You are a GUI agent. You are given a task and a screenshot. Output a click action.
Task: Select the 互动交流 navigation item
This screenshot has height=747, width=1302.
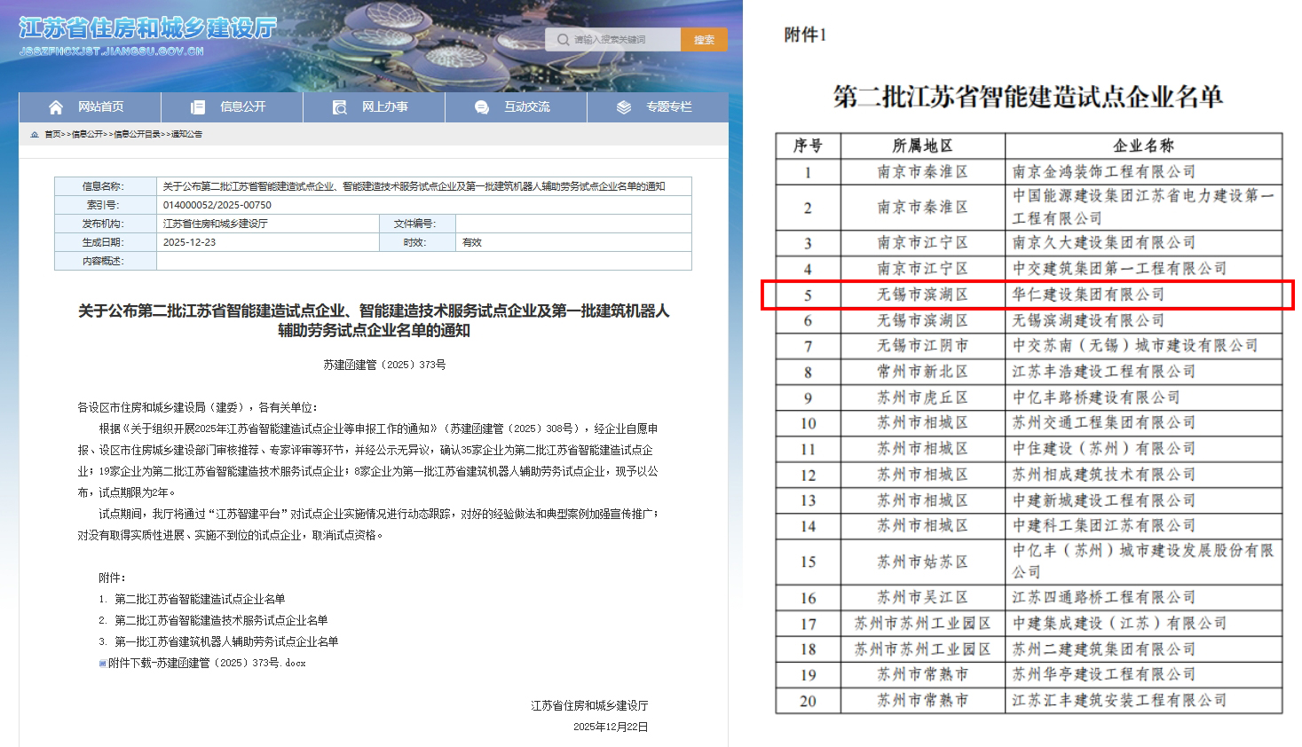point(526,107)
